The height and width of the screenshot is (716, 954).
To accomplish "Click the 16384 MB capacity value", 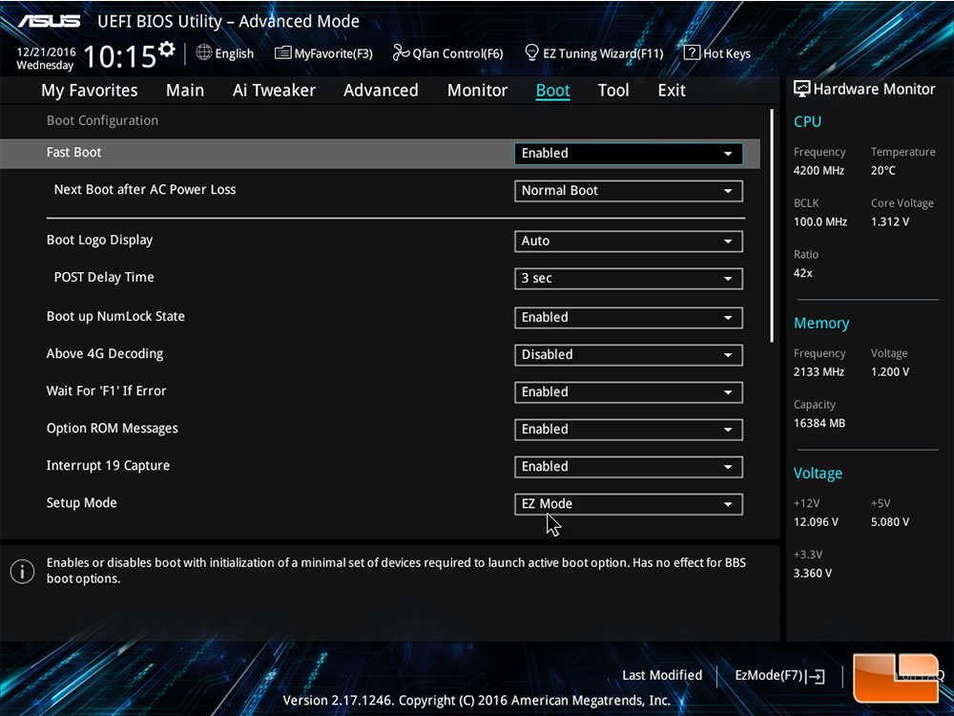I will (819, 423).
